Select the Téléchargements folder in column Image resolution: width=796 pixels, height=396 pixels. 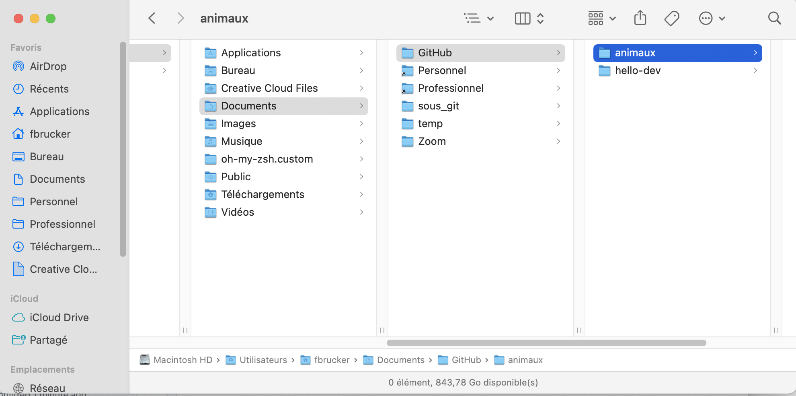pyautogui.click(x=262, y=194)
